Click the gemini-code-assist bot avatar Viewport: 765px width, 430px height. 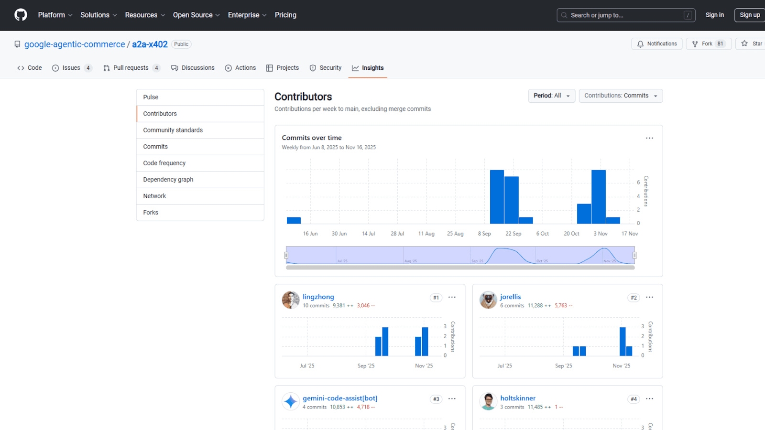coord(291,401)
